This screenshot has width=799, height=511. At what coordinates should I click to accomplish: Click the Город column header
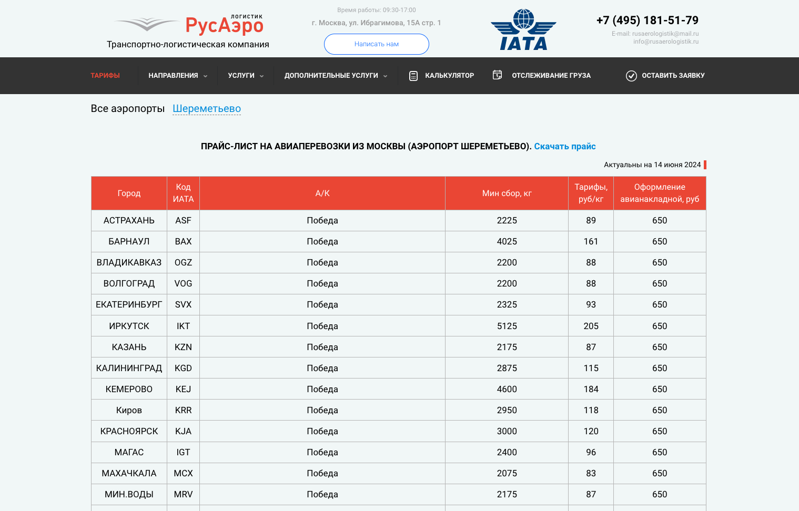[x=129, y=193]
